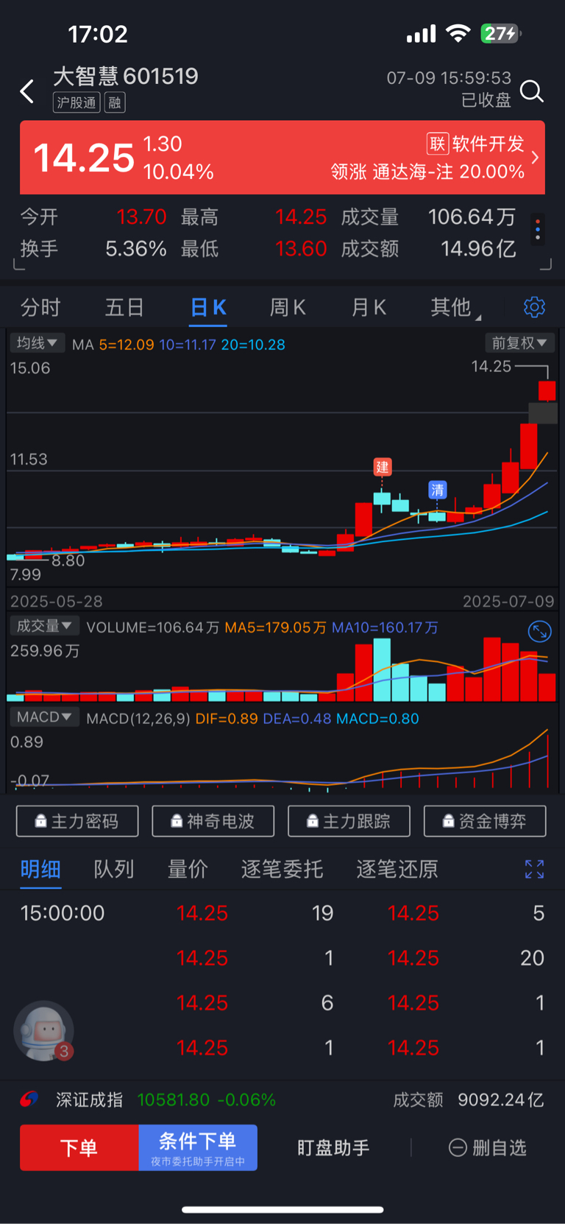Expand the 其他 period menu

click(x=455, y=307)
